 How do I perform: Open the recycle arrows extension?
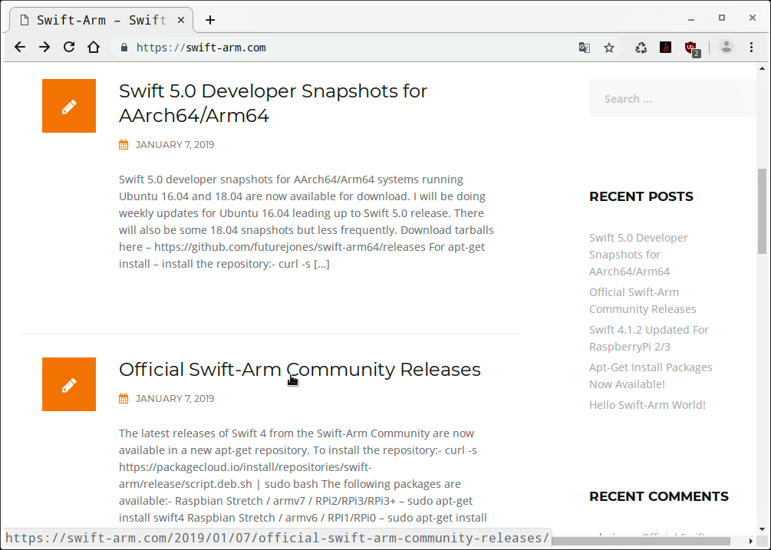(x=641, y=48)
